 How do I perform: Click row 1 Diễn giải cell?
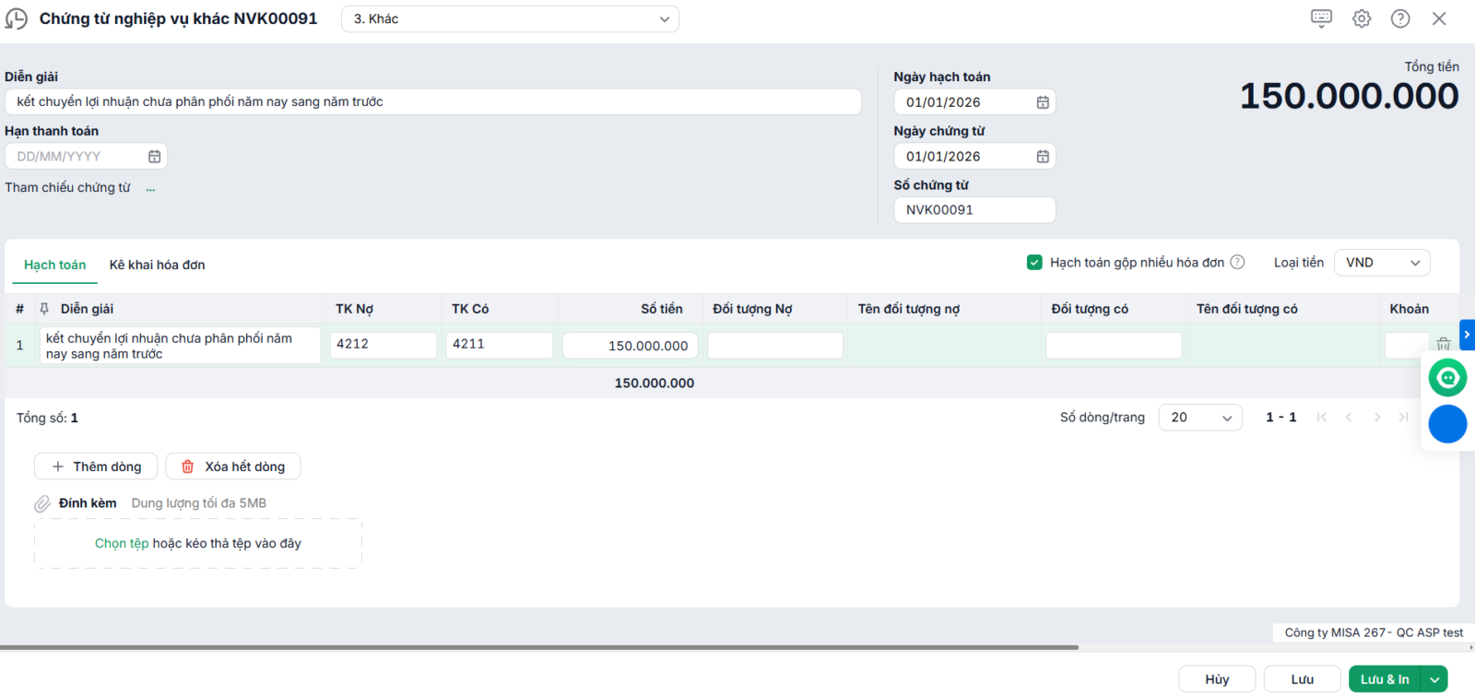pos(180,346)
